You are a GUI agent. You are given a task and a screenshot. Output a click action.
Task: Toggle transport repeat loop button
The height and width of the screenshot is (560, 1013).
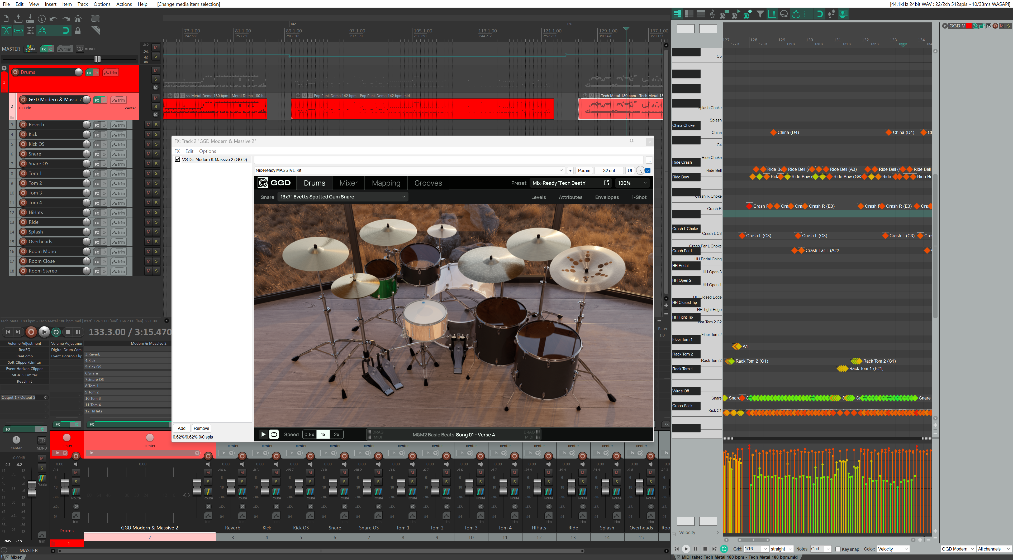point(56,332)
